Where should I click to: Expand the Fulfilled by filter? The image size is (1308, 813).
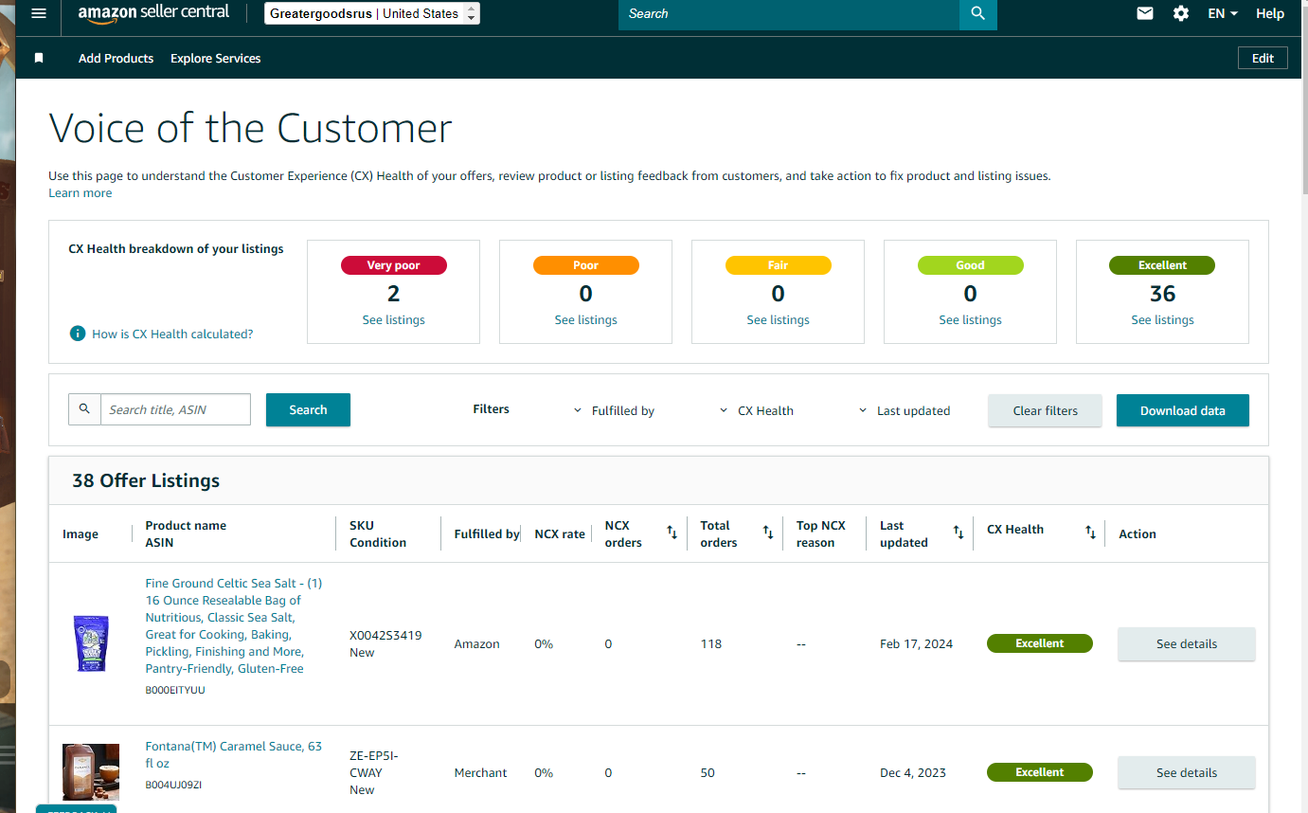(614, 410)
